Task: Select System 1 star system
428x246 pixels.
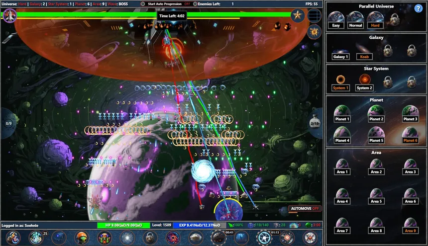Action: [340, 83]
